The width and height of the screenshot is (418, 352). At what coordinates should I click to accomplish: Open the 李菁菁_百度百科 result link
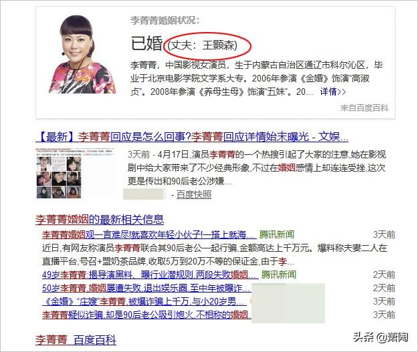click(x=76, y=340)
